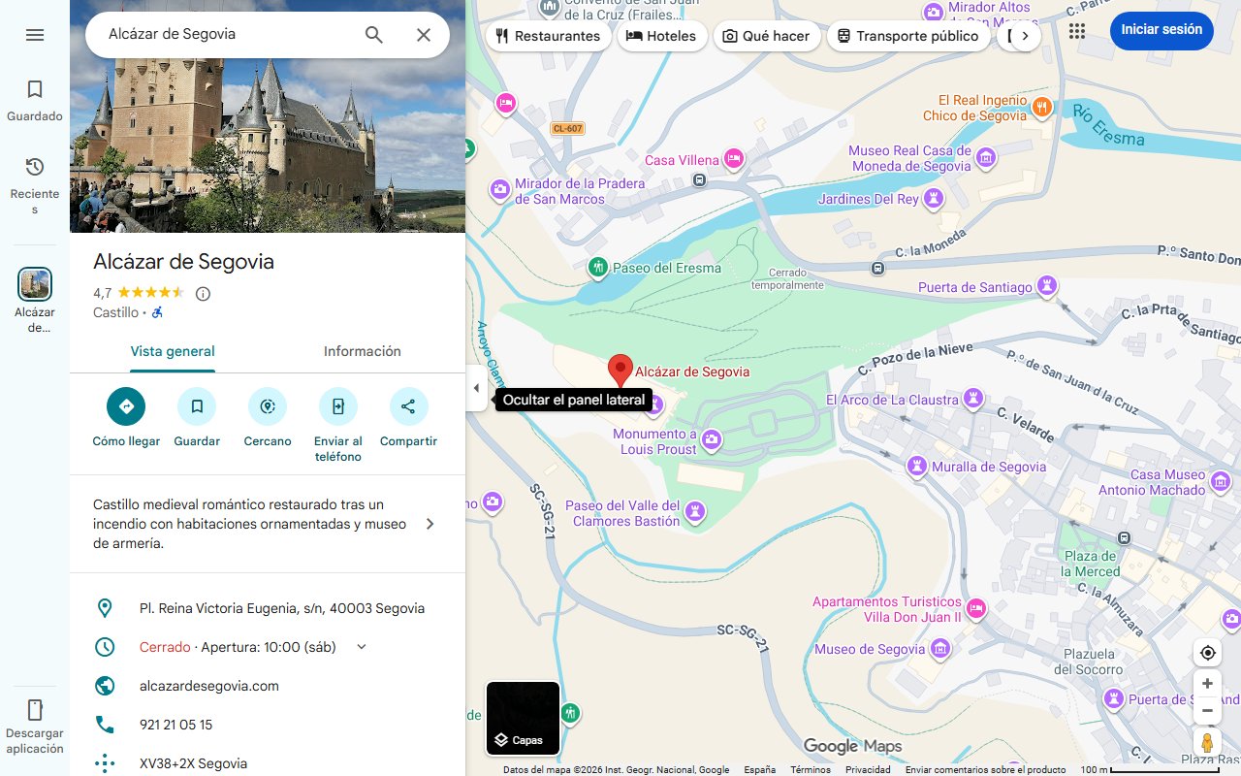
Task: Click the Enviar al teléfono icon
Action: [x=337, y=406]
